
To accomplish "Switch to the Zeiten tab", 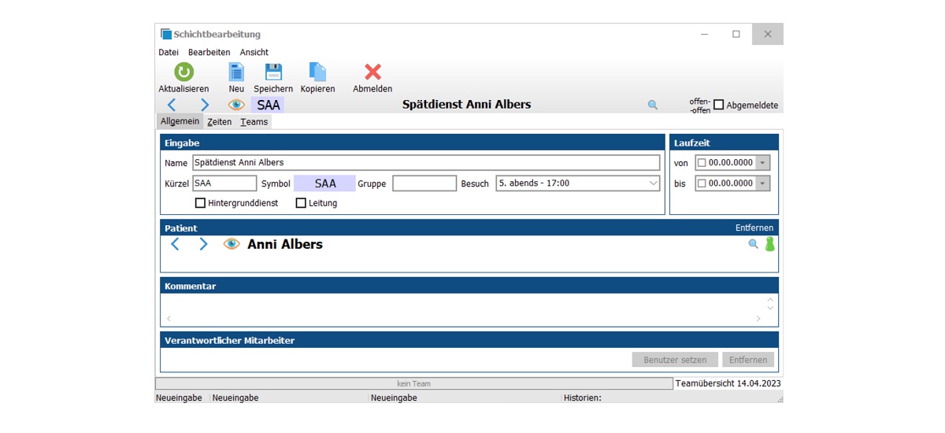I will click(220, 122).
